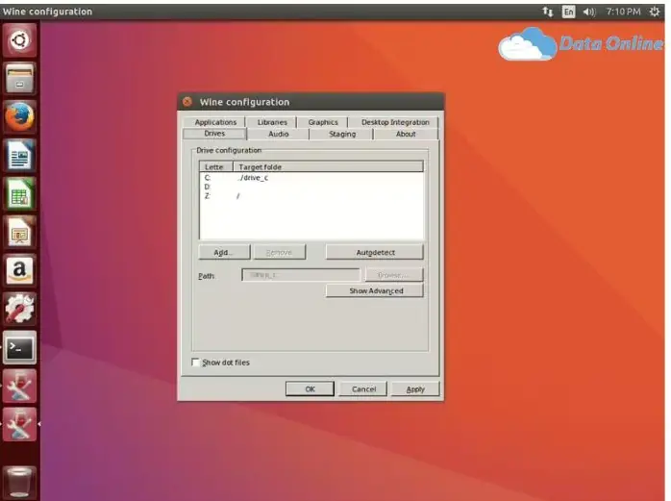The height and width of the screenshot is (501, 671).
Task: Enable the Show dot files checkbox
Action: (195, 363)
